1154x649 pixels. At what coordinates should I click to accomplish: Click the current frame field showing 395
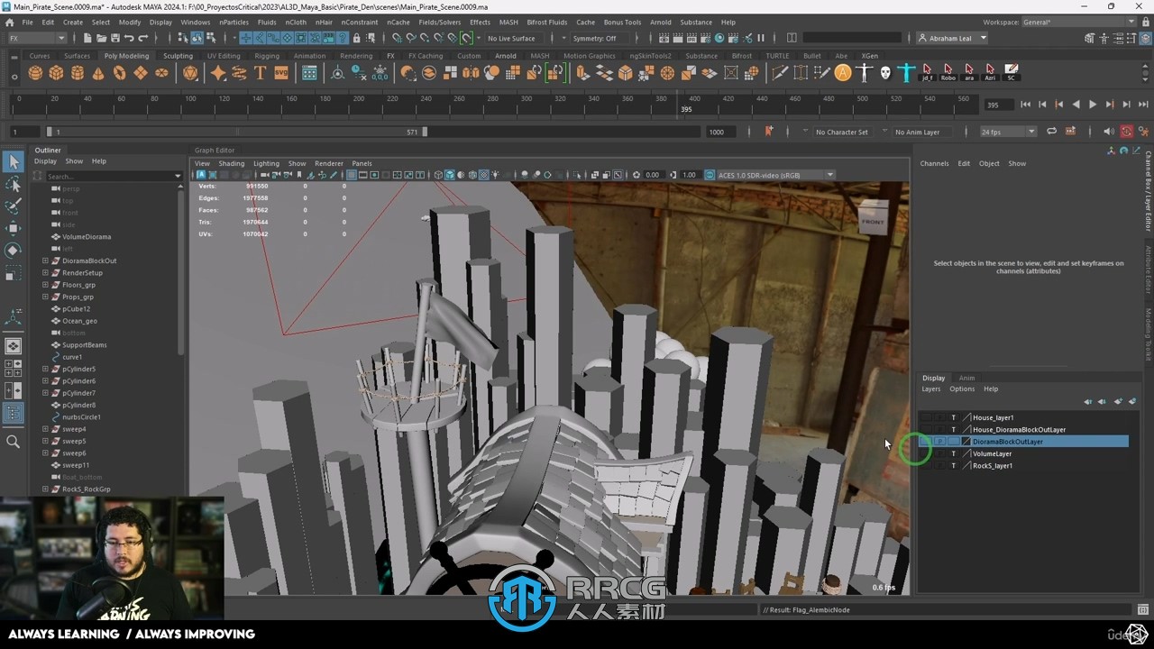pyautogui.click(x=997, y=105)
